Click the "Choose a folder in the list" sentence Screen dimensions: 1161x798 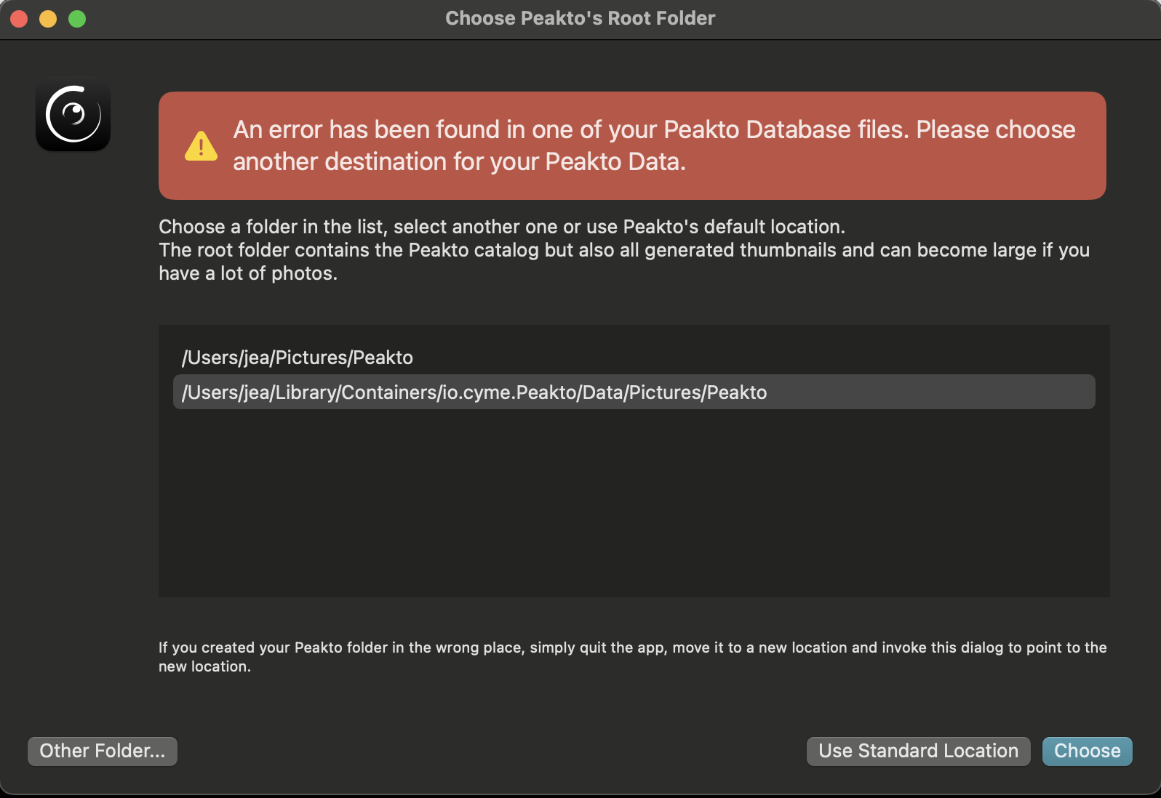pyautogui.click(x=502, y=227)
